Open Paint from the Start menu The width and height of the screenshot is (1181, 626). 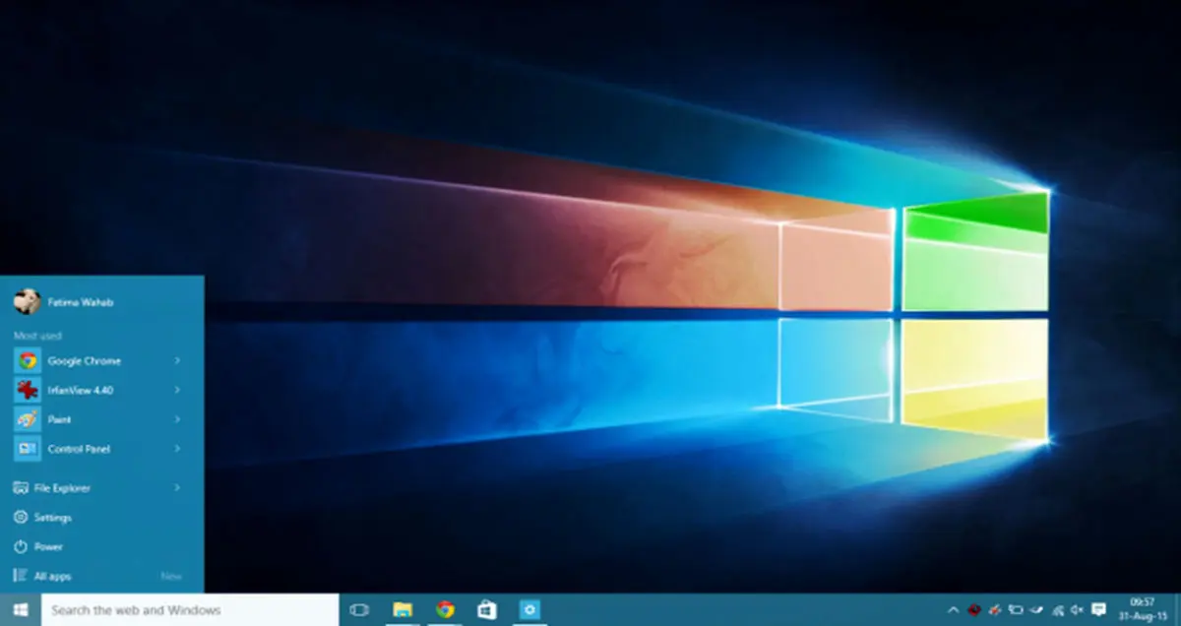tap(61, 419)
